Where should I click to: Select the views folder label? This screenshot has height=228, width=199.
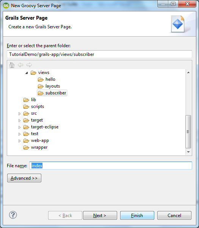(44, 72)
